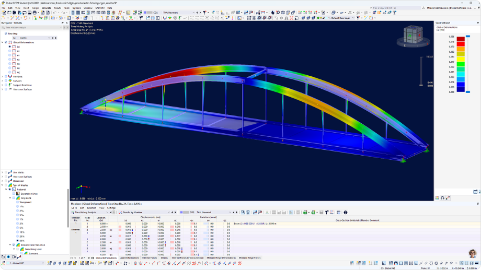Viewport: 481px width, 270px height.
Task: Click the Global Deformations icon in navigator
Action: [10, 42]
